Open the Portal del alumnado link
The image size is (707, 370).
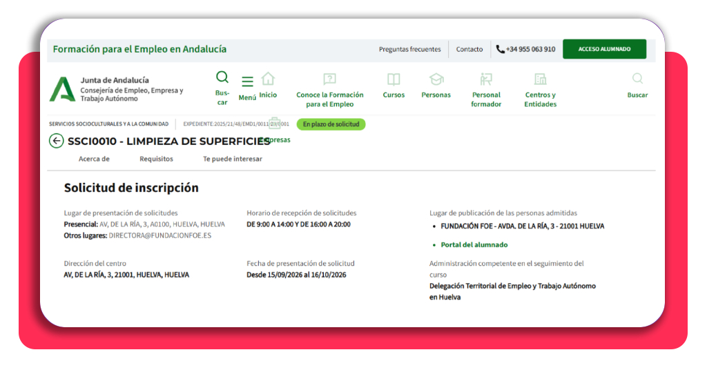click(474, 245)
